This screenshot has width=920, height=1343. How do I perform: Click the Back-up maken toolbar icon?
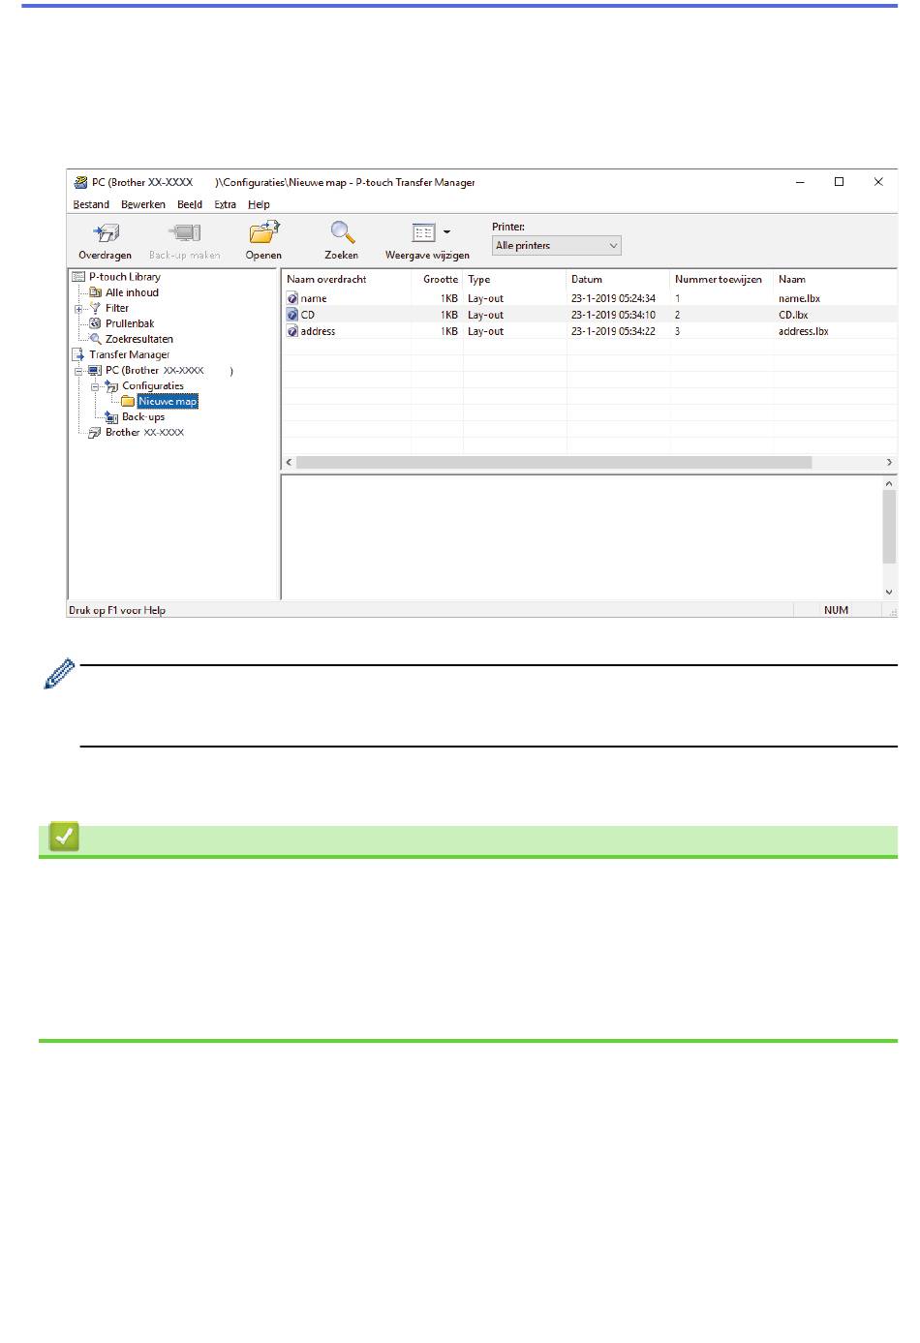(184, 233)
